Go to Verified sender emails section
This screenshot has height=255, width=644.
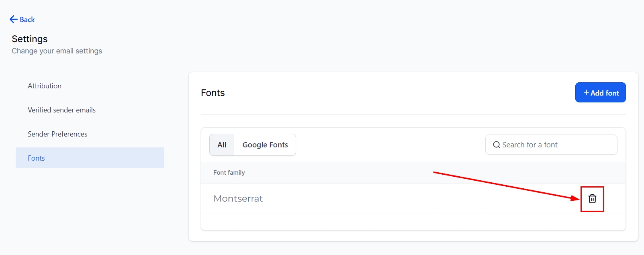tap(61, 110)
